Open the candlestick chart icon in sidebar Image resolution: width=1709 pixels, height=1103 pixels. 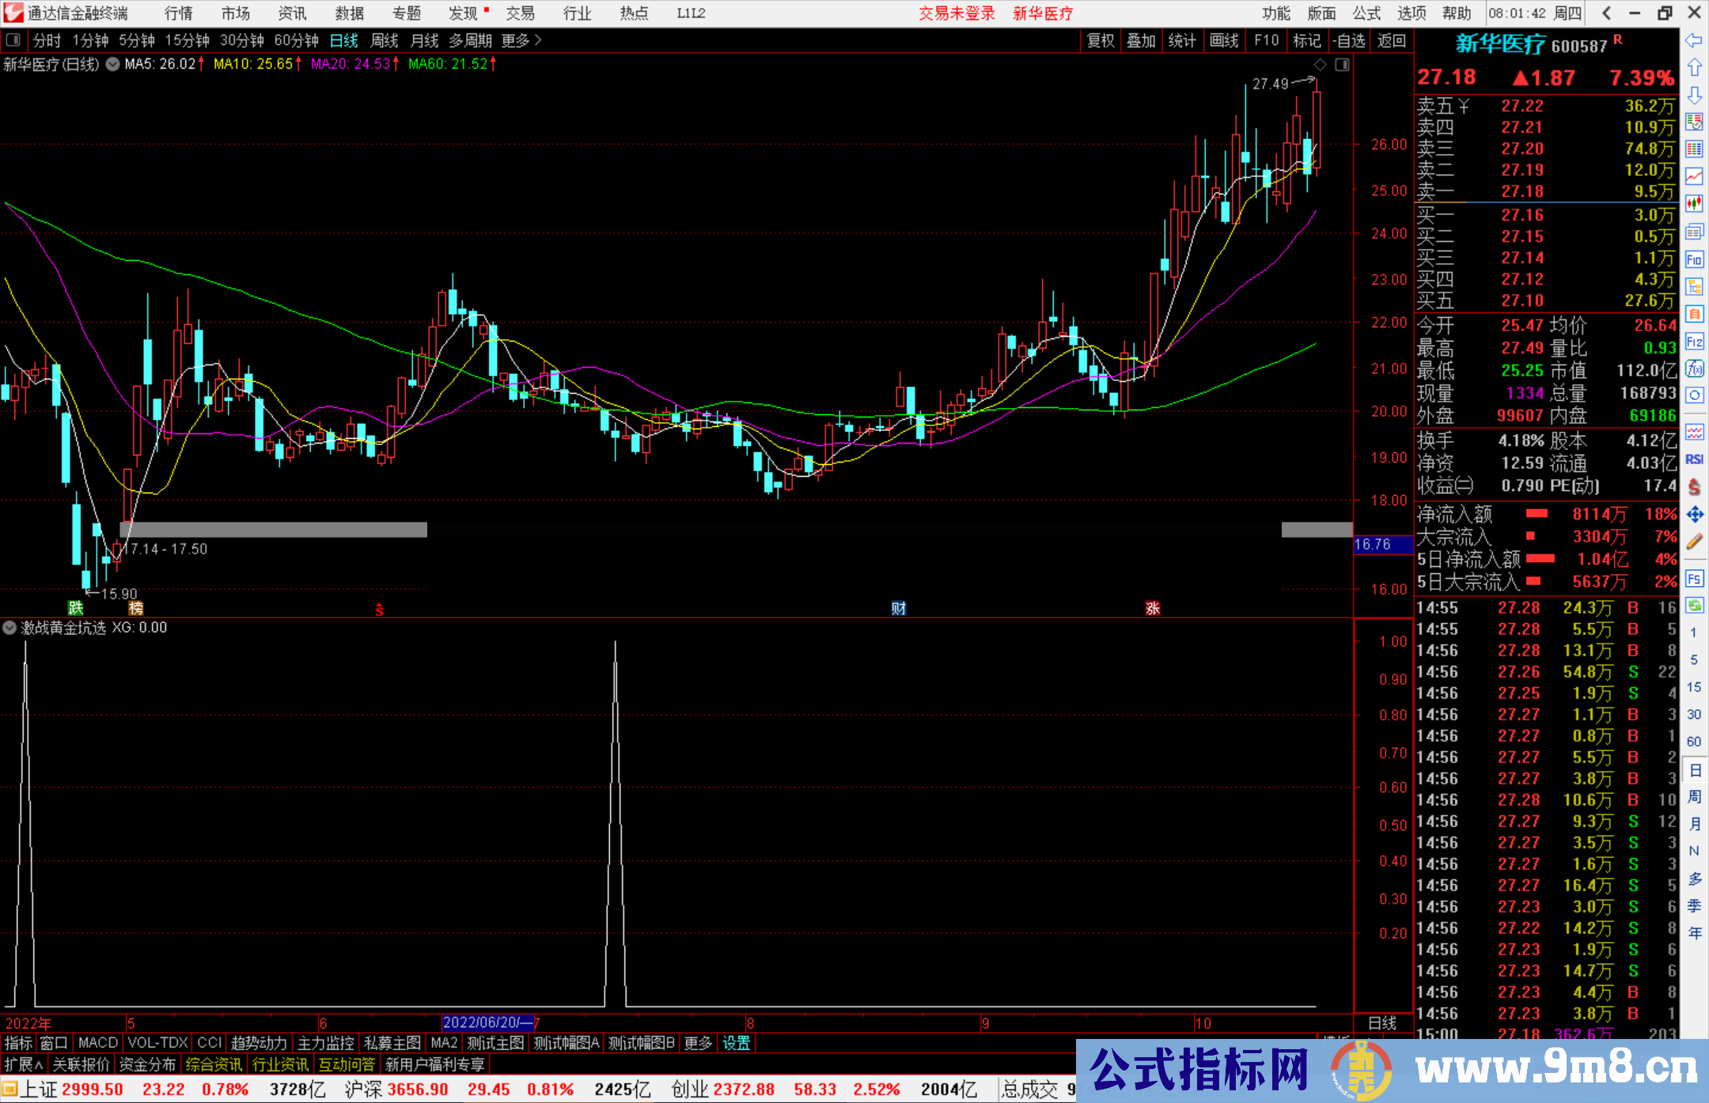pyautogui.click(x=1694, y=204)
